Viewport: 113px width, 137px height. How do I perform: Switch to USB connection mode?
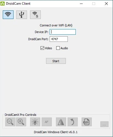[x=21, y=15]
